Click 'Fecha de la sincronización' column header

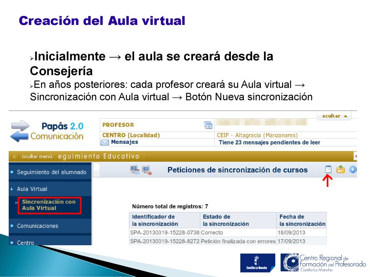302,220
